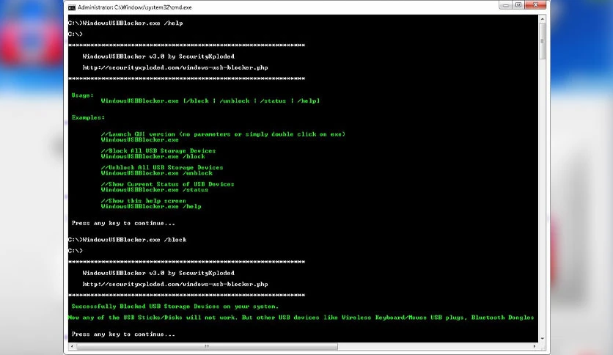Click '//Unblock All USB Storage Devices' line

tap(162, 167)
